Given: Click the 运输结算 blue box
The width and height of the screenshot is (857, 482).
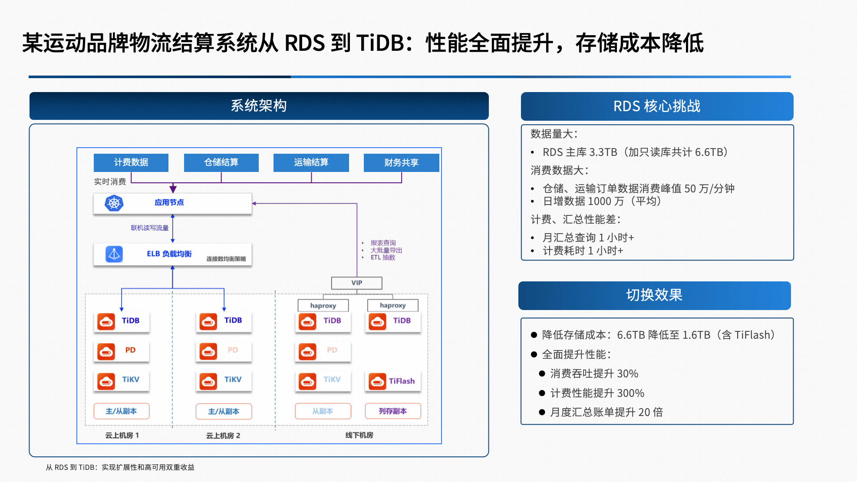Looking at the screenshot, I should pyautogui.click(x=311, y=162).
